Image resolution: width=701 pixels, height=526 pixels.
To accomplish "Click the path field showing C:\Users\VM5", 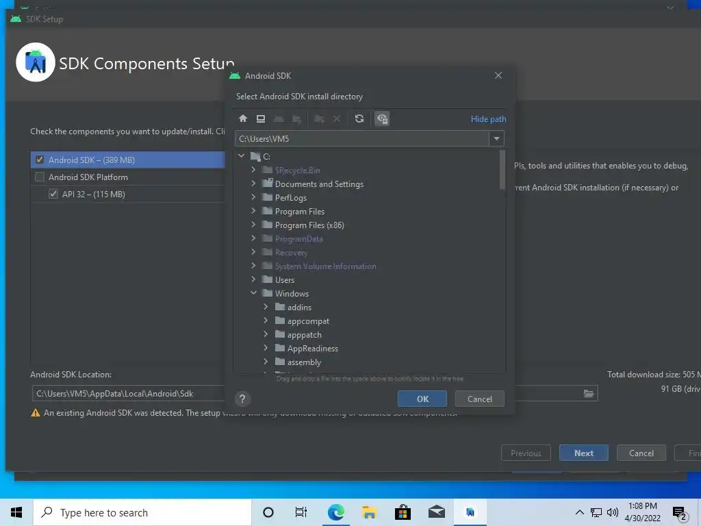I will (x=361, y=138).
